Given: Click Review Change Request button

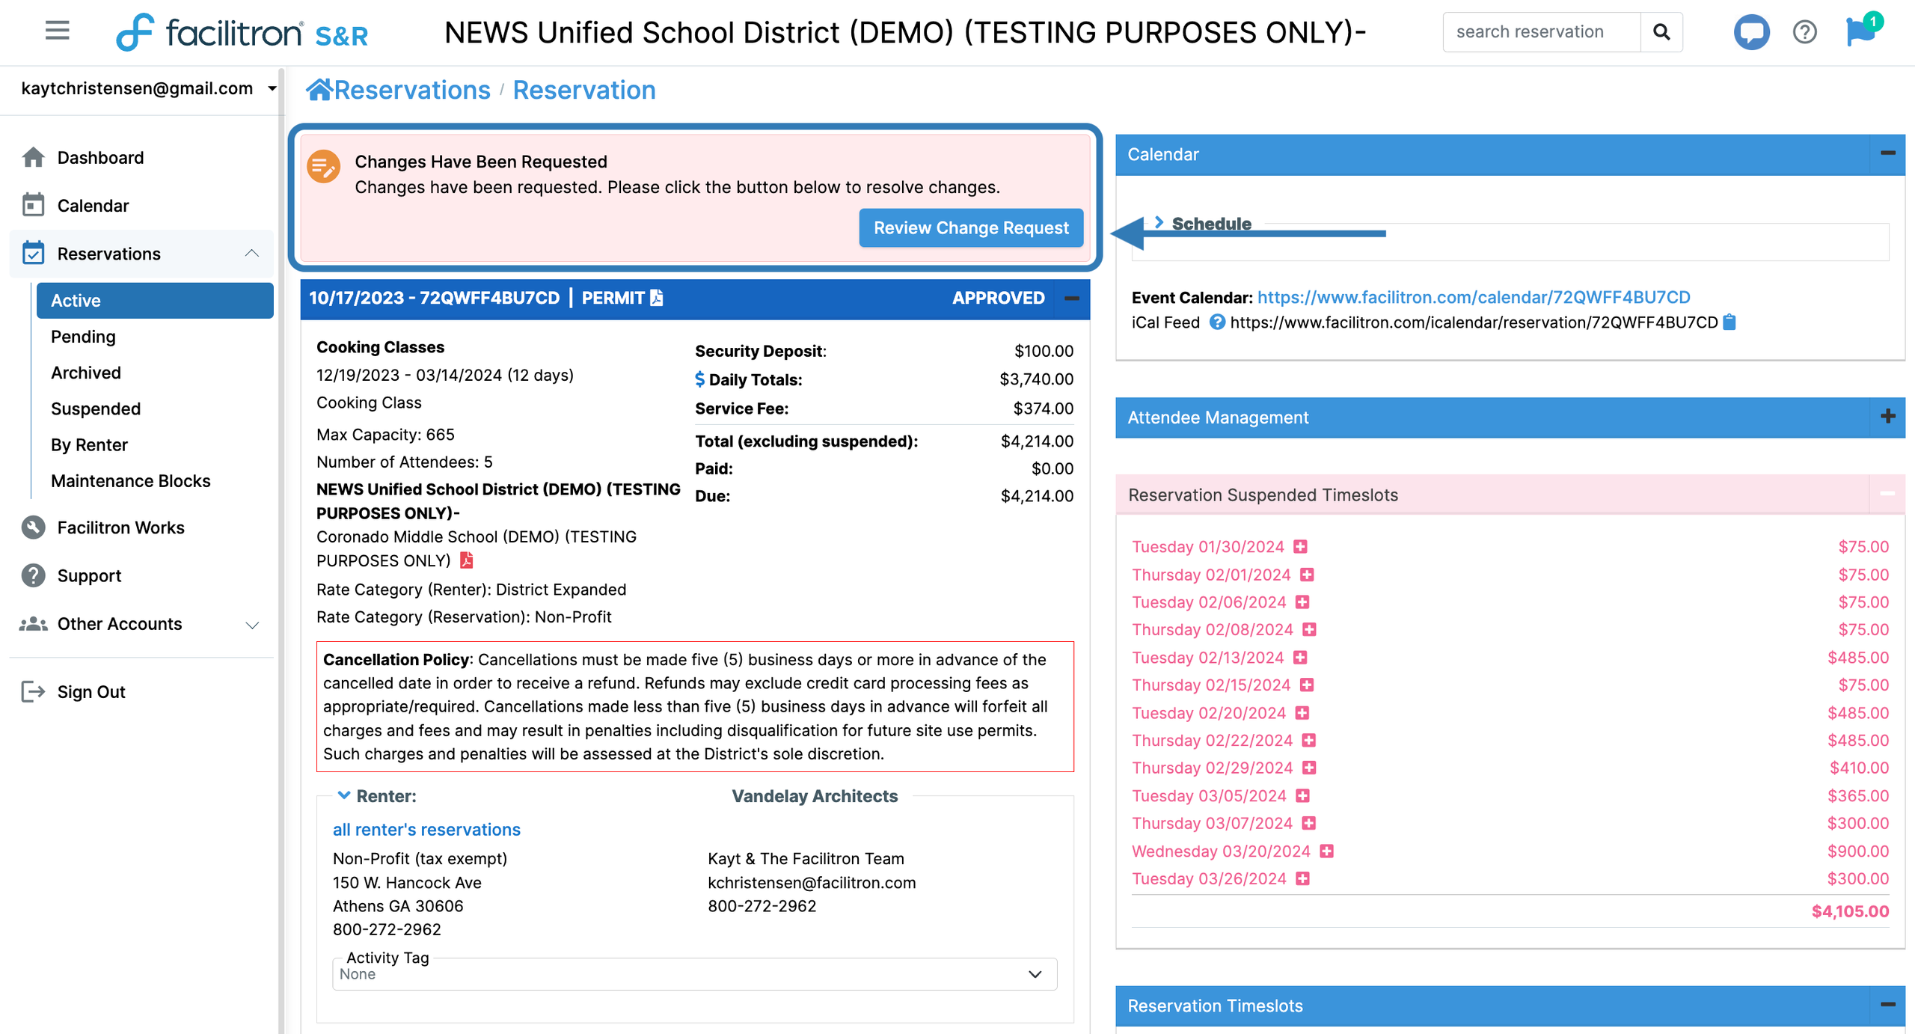Looking at the screenshot, I should tap(970, 228).
